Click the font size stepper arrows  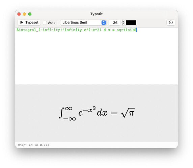point(122,23)
